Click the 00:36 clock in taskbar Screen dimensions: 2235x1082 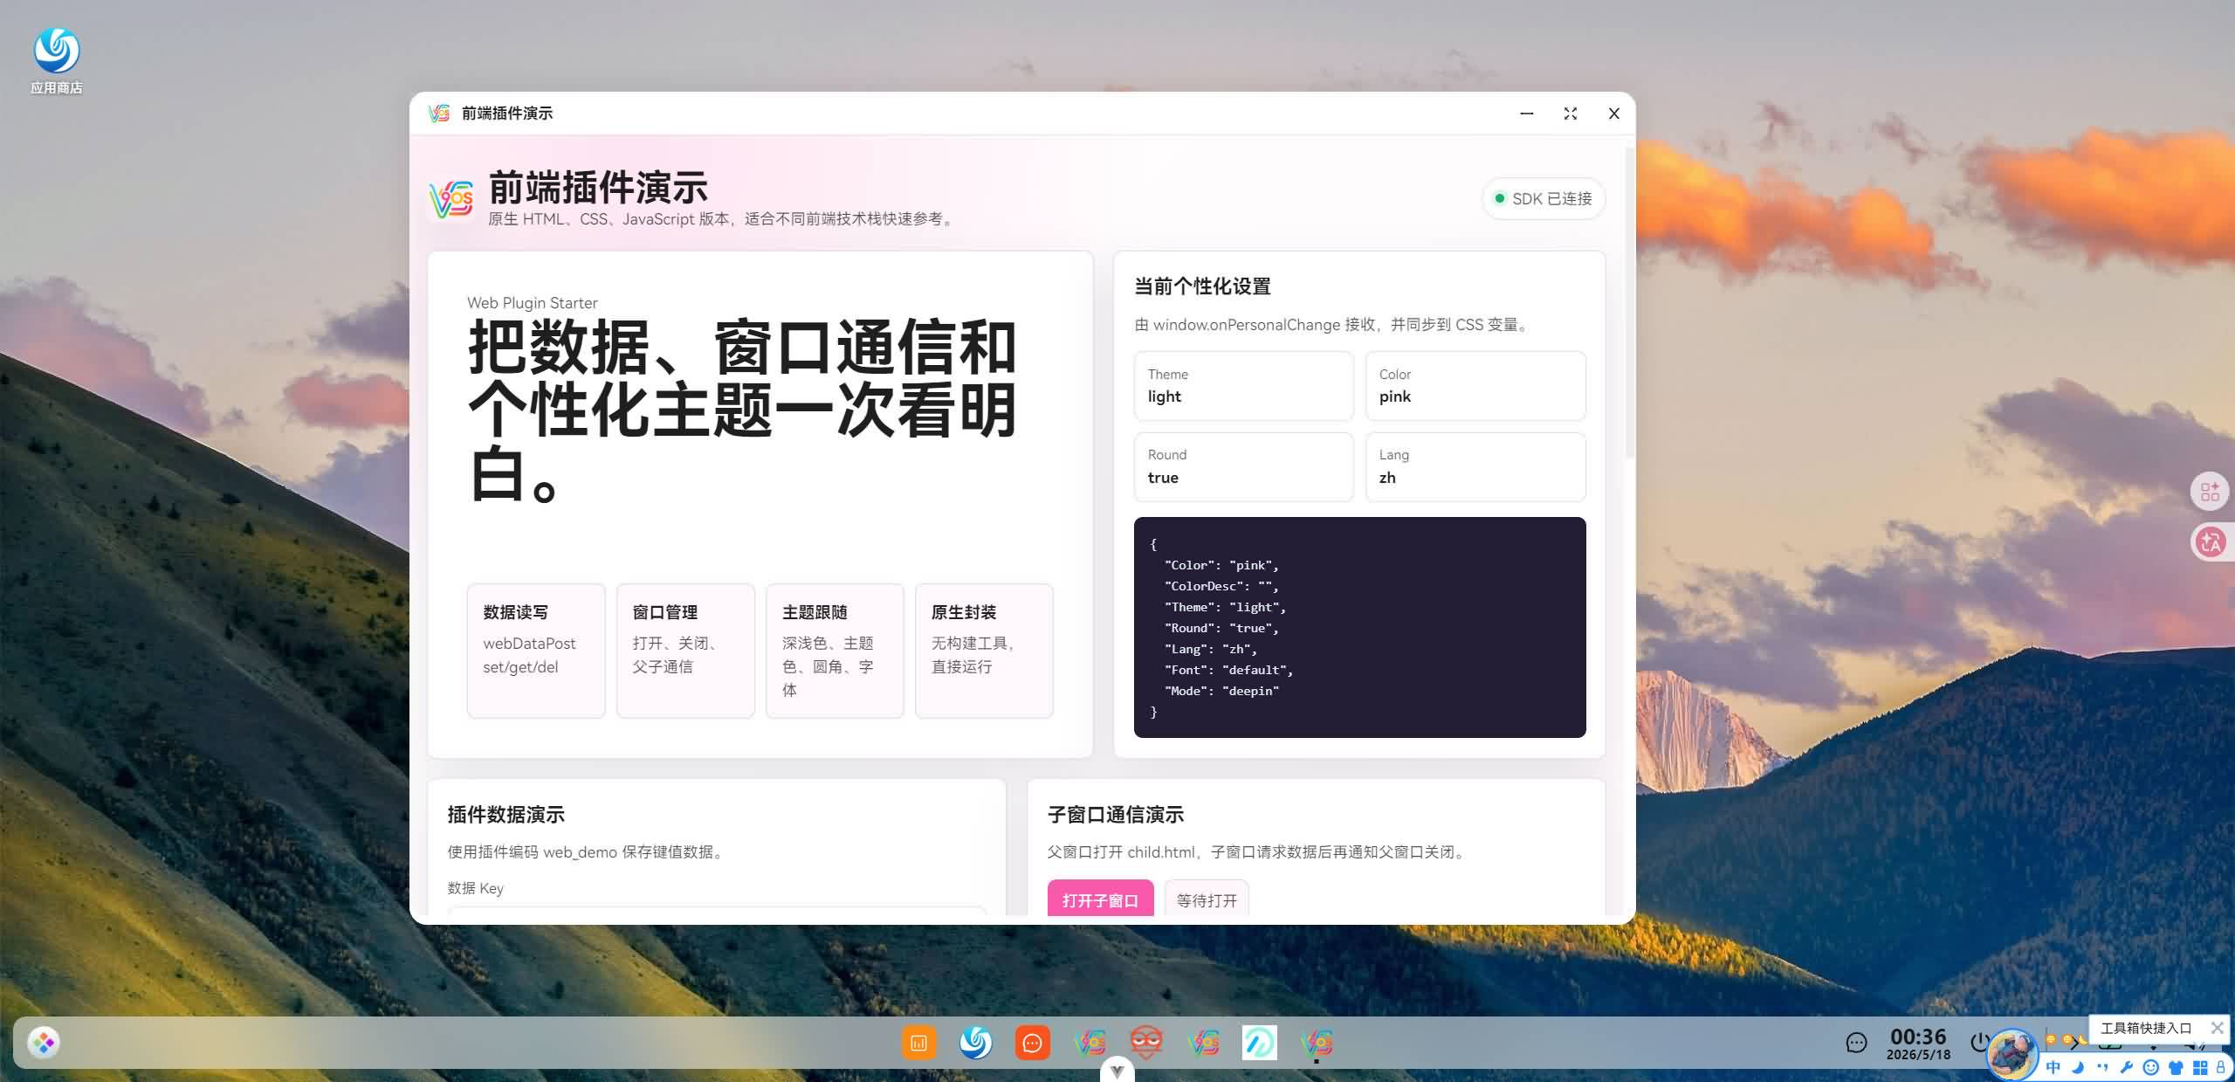[x=1918, y=1037]
